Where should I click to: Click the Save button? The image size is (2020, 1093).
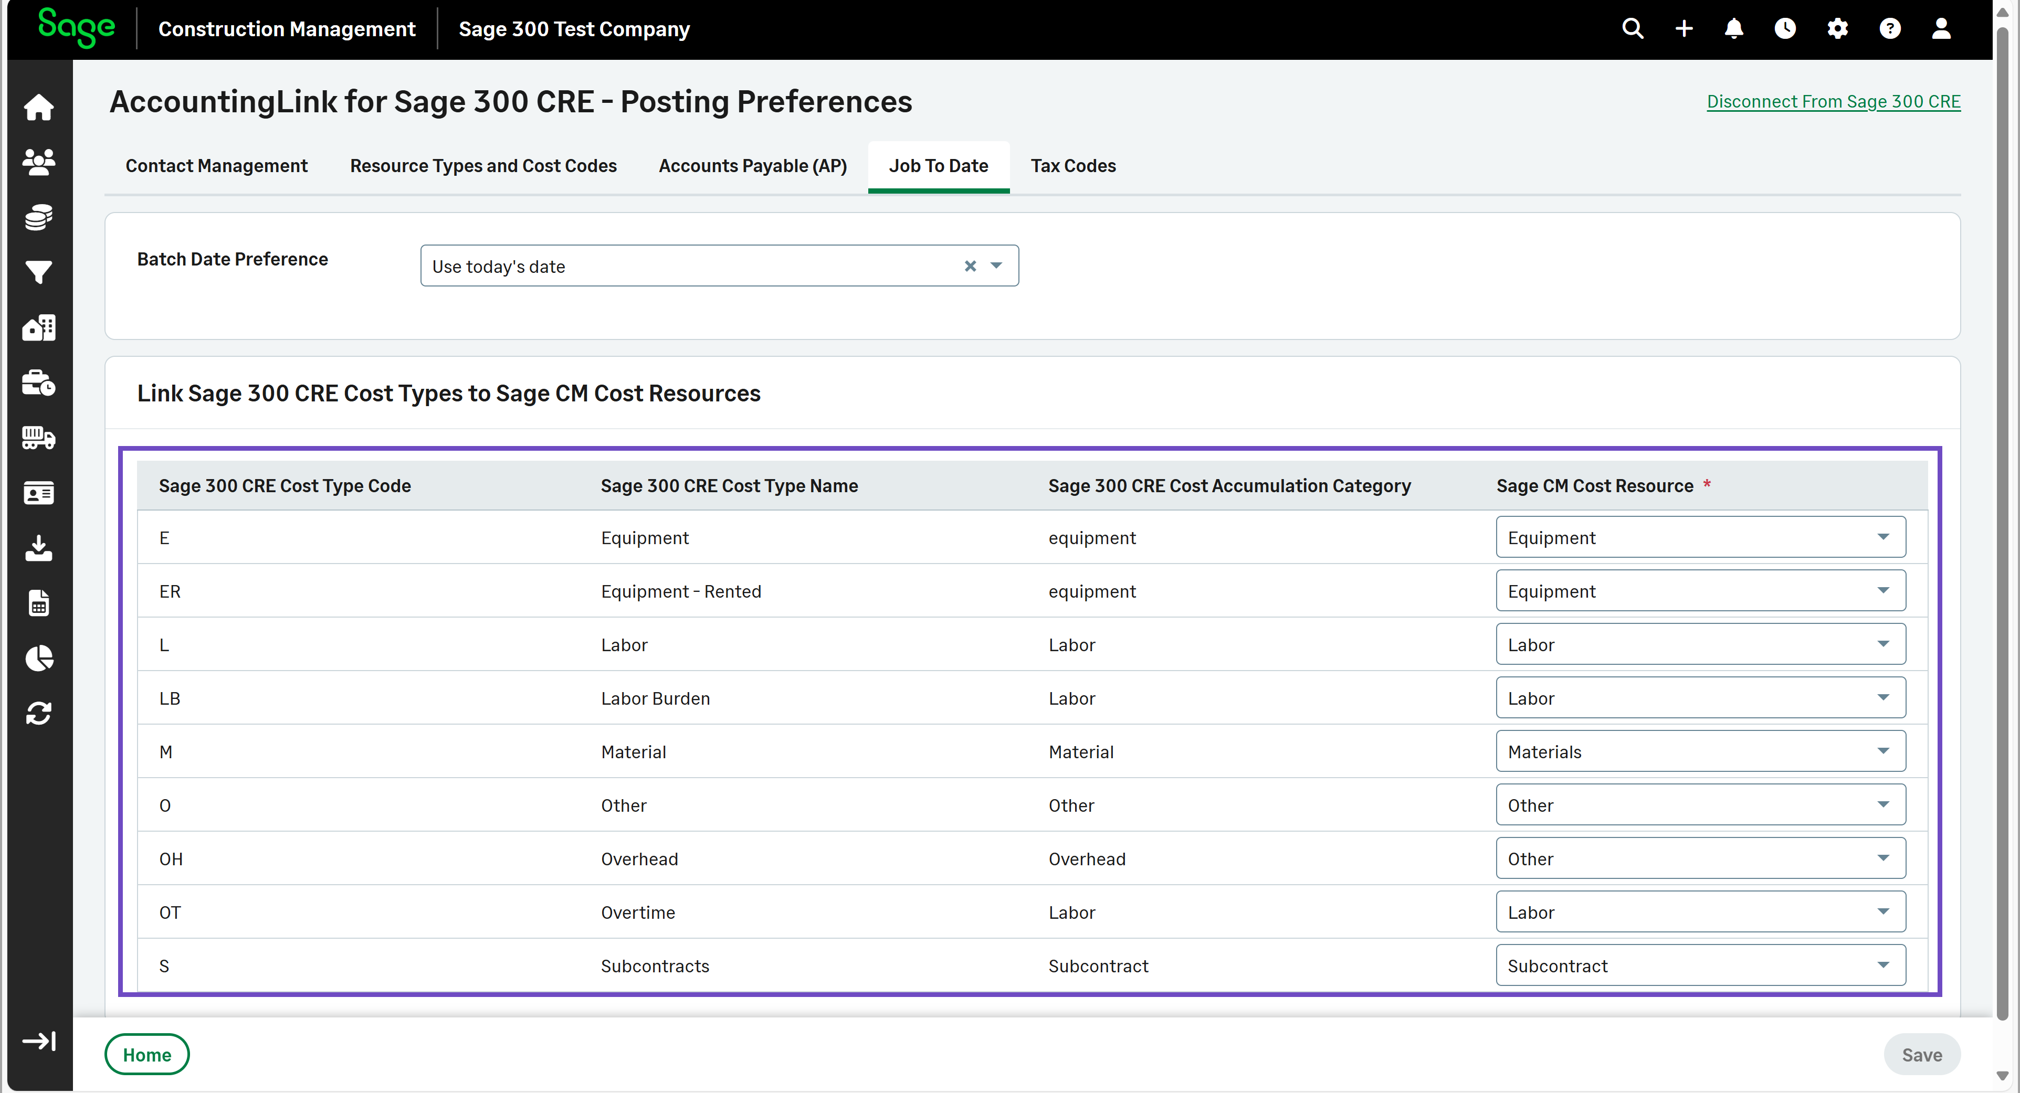click(1921, 1055)
